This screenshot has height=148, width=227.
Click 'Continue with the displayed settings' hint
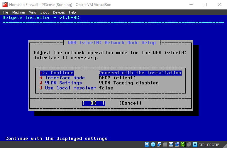56,138
